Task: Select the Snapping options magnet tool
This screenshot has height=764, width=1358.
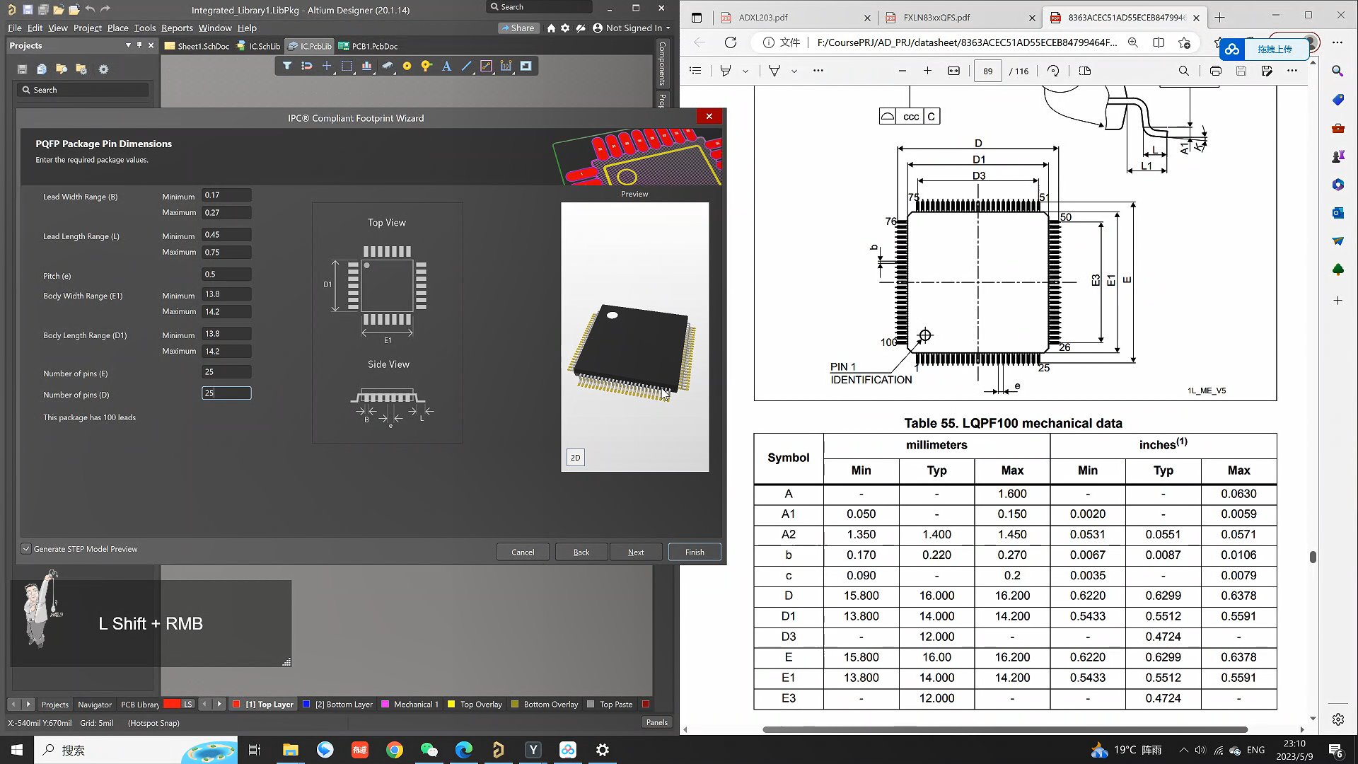Action: [307, 66]
